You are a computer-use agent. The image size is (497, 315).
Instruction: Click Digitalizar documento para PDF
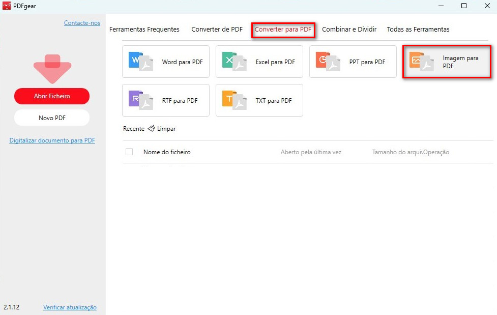click(52, 140)
